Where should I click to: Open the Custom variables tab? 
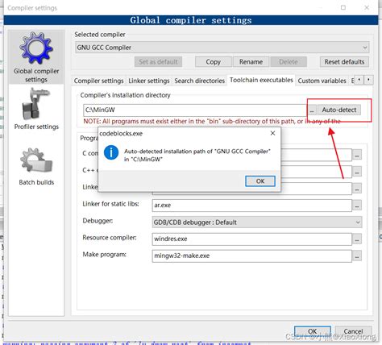322,81
